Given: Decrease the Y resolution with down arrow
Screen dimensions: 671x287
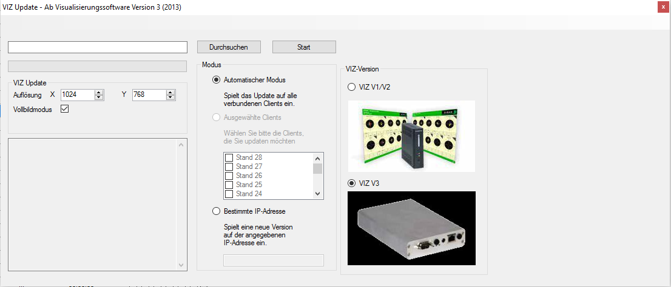Looking at the screenshot, I should tap(170, 97).
